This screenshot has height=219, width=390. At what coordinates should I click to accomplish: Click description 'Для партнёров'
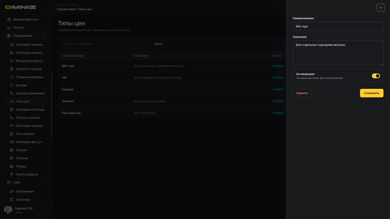tap(144, 113)
